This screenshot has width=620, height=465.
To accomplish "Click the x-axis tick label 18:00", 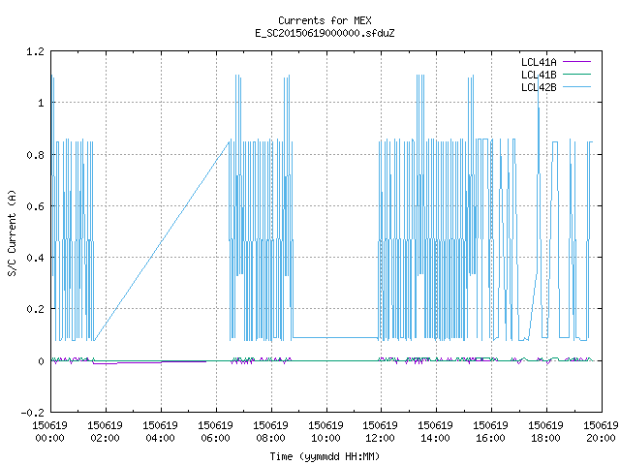I will tap(546, 438).
